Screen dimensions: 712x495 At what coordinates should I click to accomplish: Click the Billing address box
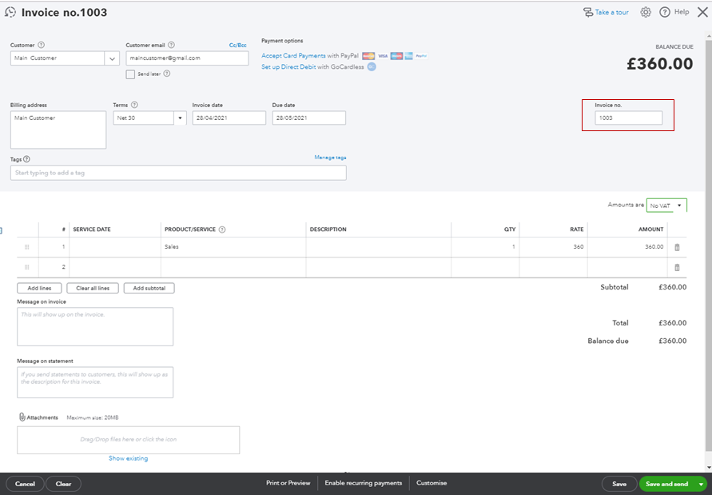[58, 130]
